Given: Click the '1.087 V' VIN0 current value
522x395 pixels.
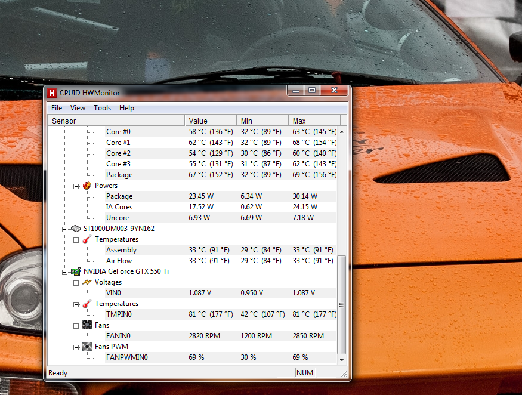Looking at the screenshot, I should click(x=200, y=293).
